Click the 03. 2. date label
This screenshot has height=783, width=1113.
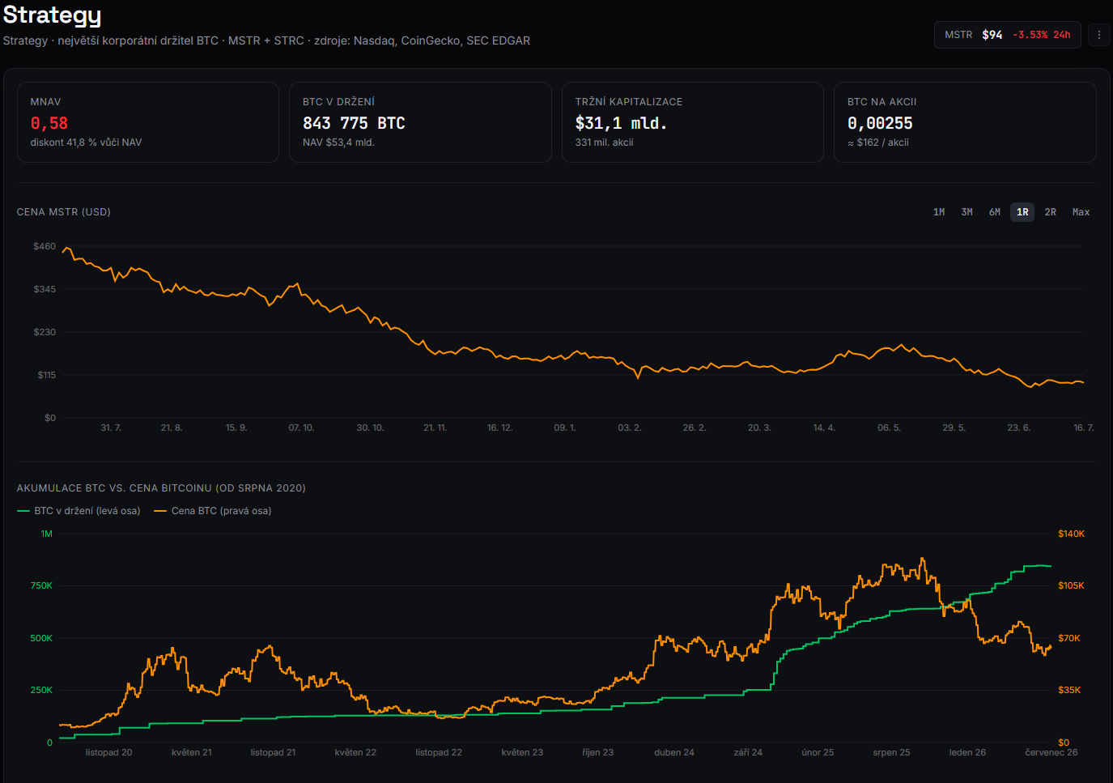pyautogui.click(x=630, y=428)
